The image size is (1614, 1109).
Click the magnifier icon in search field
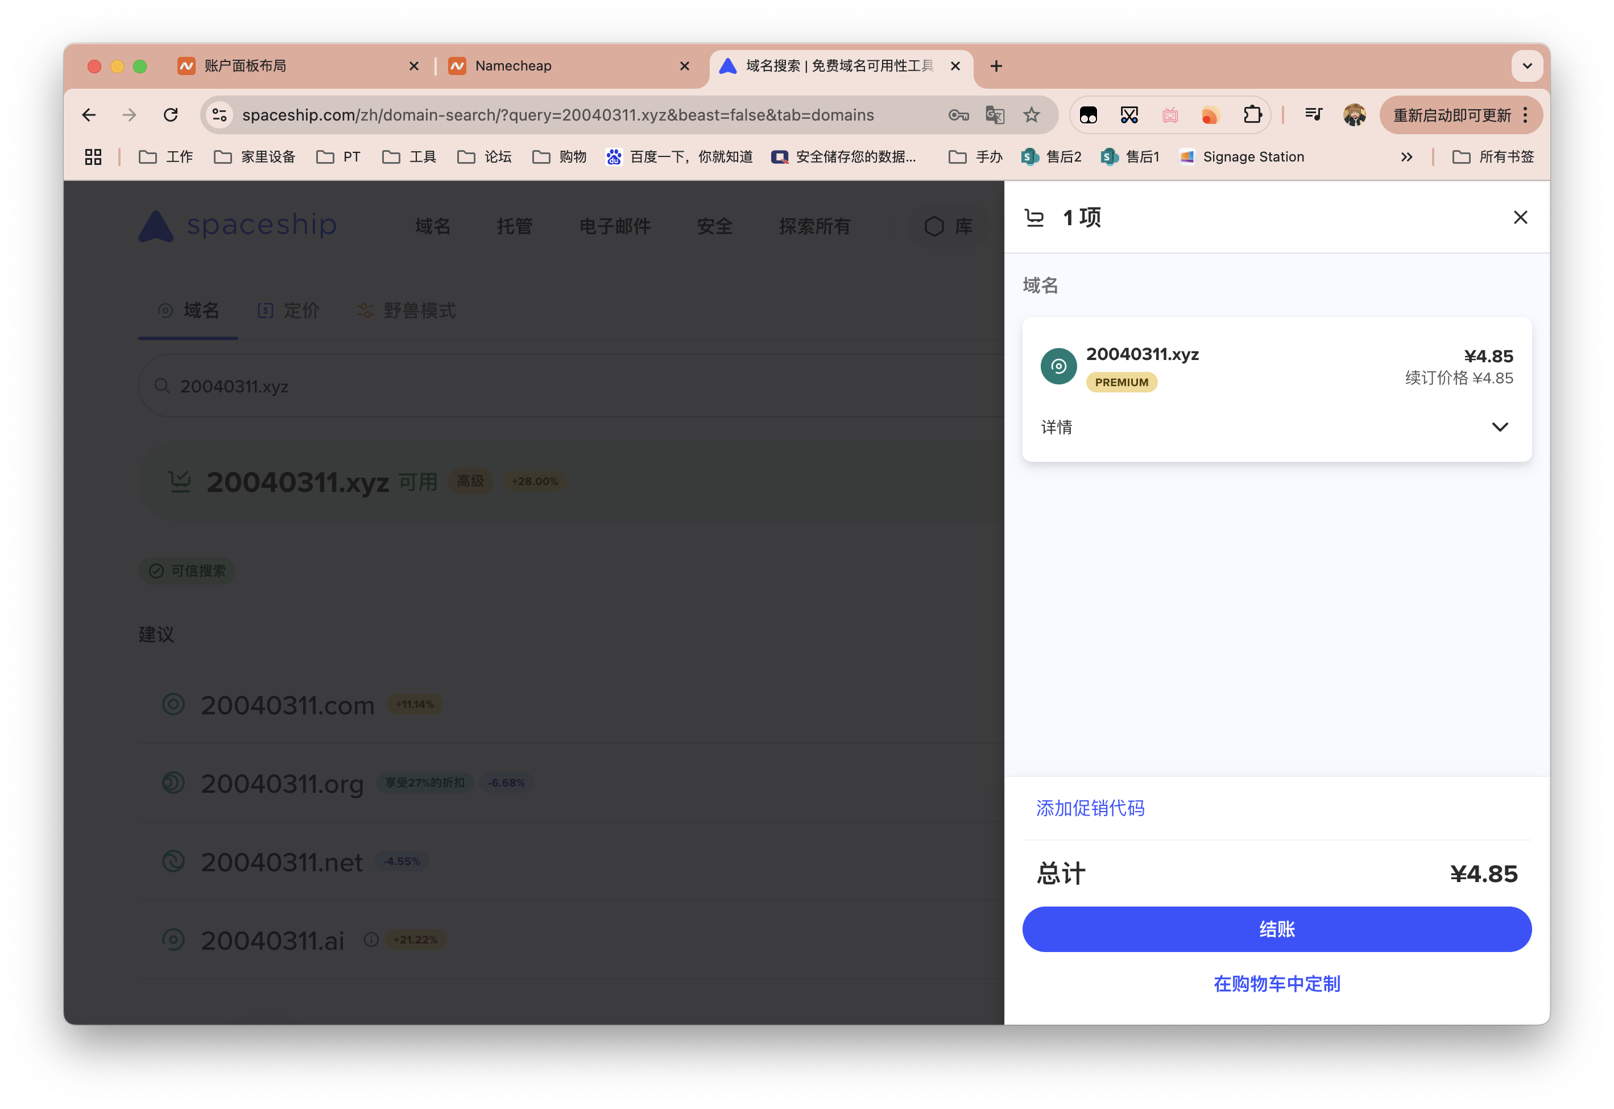pos(162,386)
